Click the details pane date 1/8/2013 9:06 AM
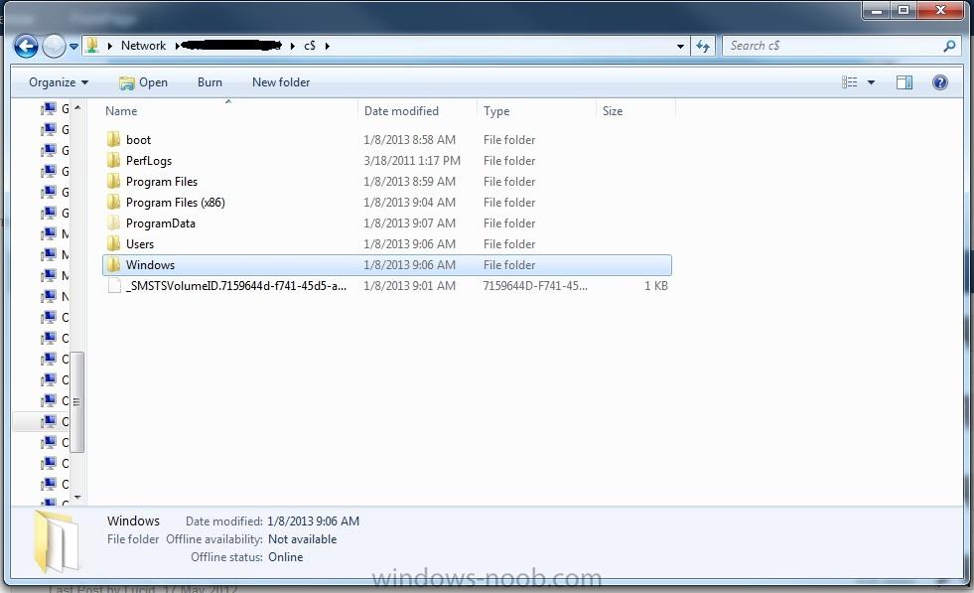 (x=313, y=520)
